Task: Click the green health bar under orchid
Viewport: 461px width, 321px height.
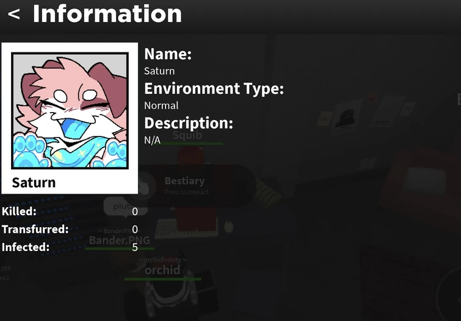Action: 163,279
